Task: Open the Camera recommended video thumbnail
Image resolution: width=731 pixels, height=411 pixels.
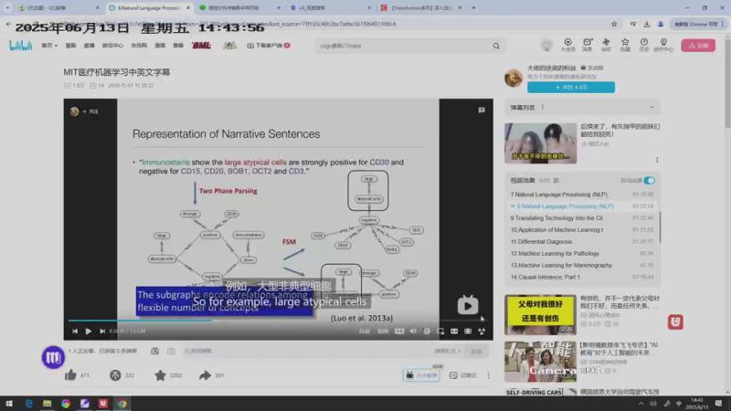Action: pos(540,362)
